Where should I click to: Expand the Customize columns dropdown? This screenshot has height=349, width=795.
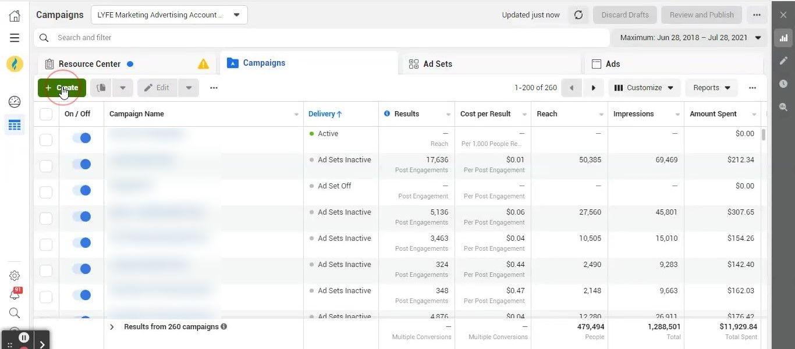click(644, 88)
